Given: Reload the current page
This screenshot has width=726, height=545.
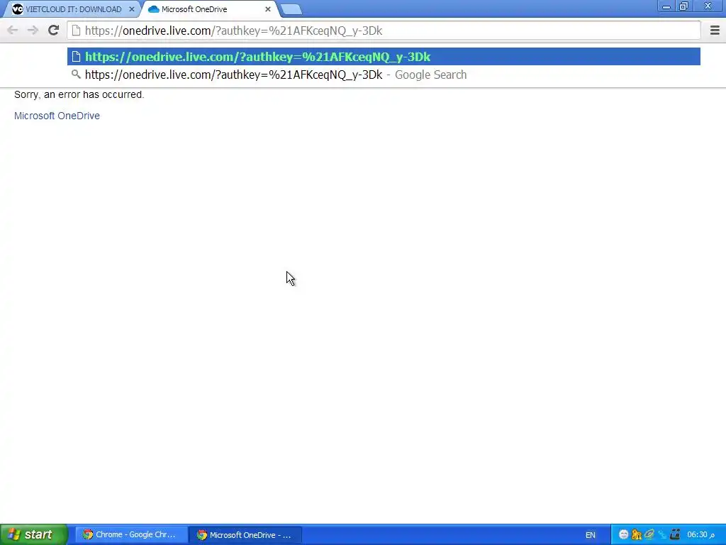Looking at the screenshot, I should (53, 31).
